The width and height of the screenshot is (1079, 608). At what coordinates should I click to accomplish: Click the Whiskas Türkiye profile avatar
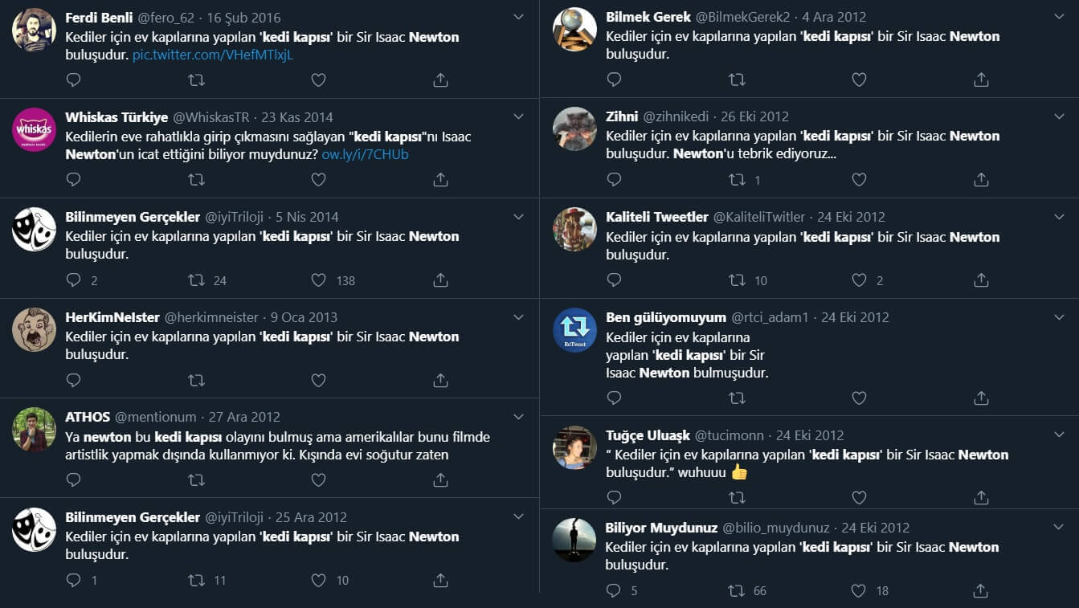(34, 129)
